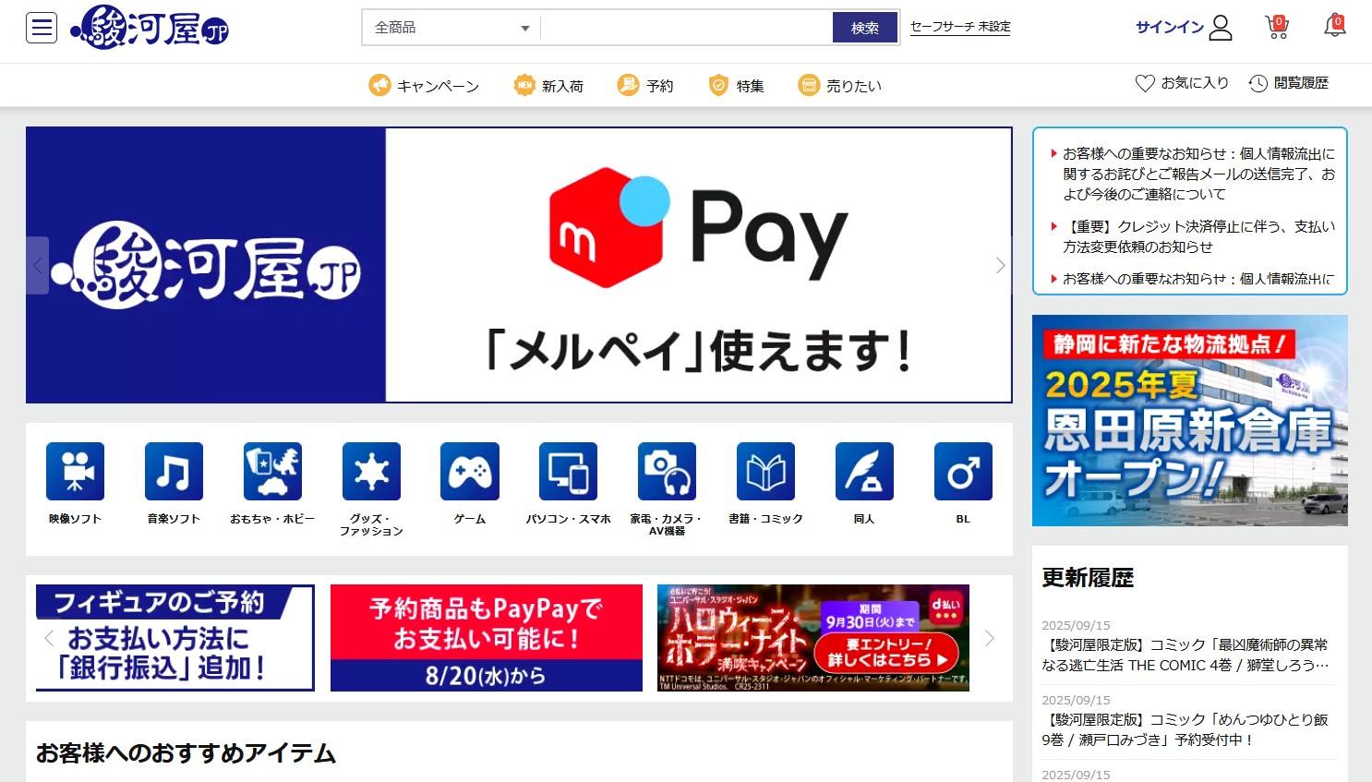Go to previous main banner slide

(x=37, y=266)
